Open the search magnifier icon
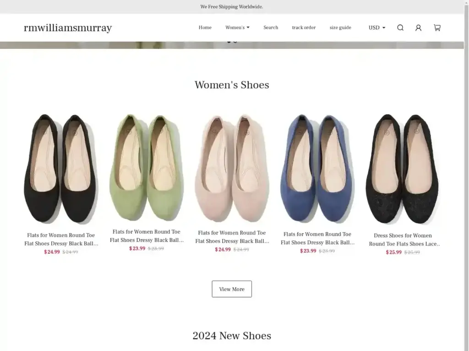This screenshot has width=469, height=351. point(400,28)
